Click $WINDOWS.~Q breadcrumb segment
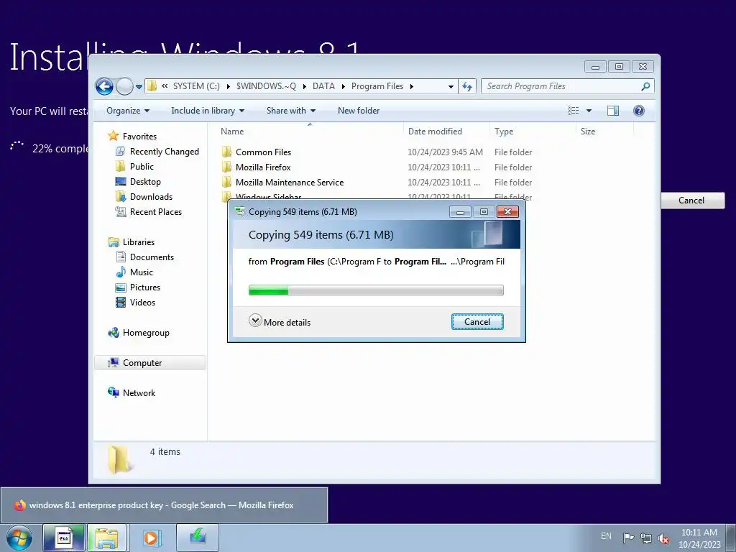The height and width of the screenshot is (552, 736). point(266,86)
